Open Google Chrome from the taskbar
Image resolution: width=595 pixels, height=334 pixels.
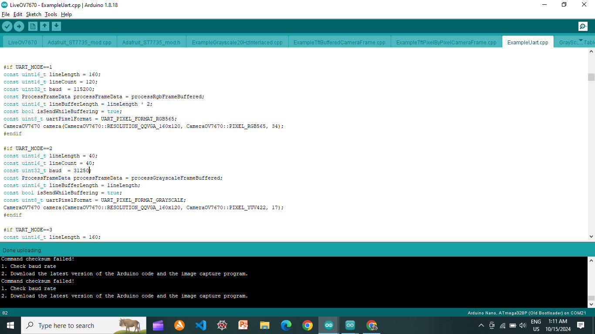pos(308,325)
